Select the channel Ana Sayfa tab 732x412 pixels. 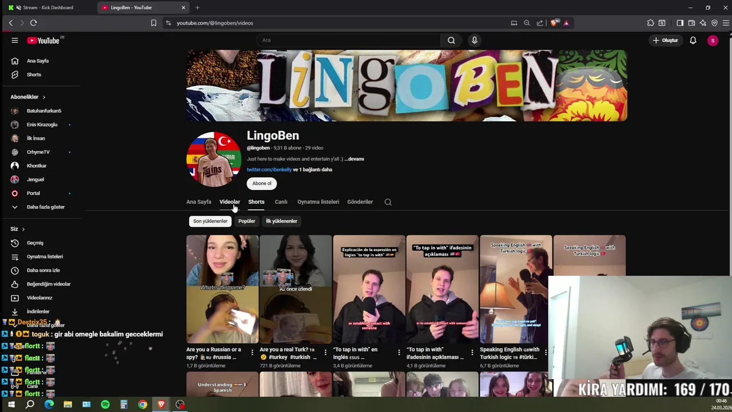(198, 201)
